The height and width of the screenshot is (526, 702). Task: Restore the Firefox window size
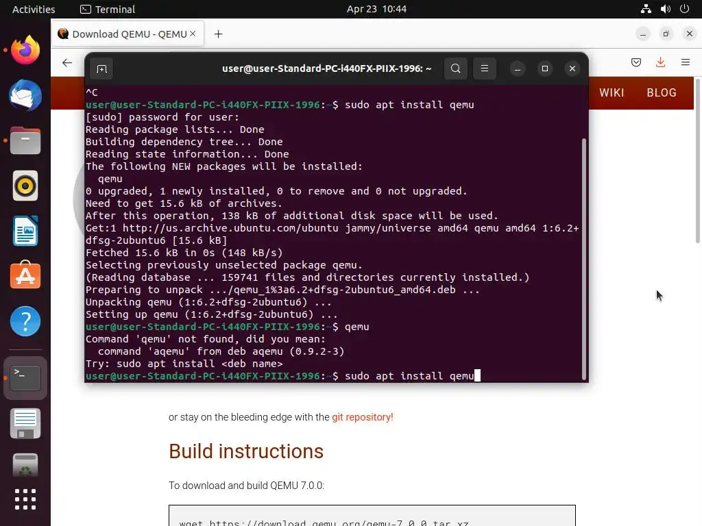(x=666, y=34)
